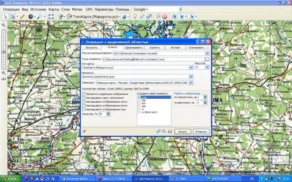Screen dimensions: 292x182
Task: Uncheck the .map binding file option
Action: pyautogui.click(x=139, y=97)
